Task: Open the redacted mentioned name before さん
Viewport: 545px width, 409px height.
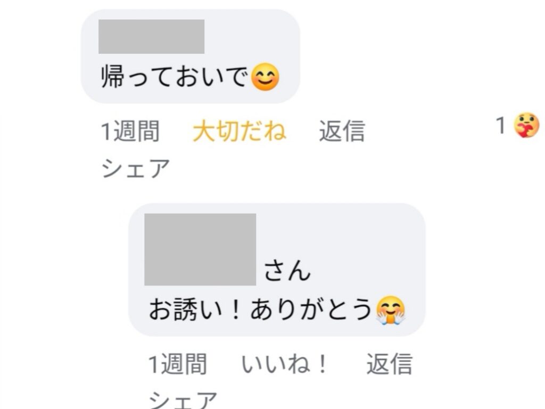Action: [200, 249]
